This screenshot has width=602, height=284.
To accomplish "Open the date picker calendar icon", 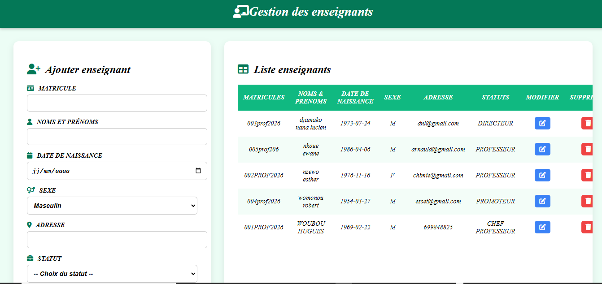I will point(199,171).
